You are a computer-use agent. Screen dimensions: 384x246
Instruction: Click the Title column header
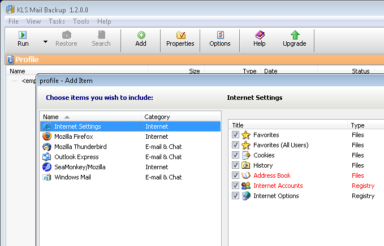288,125
